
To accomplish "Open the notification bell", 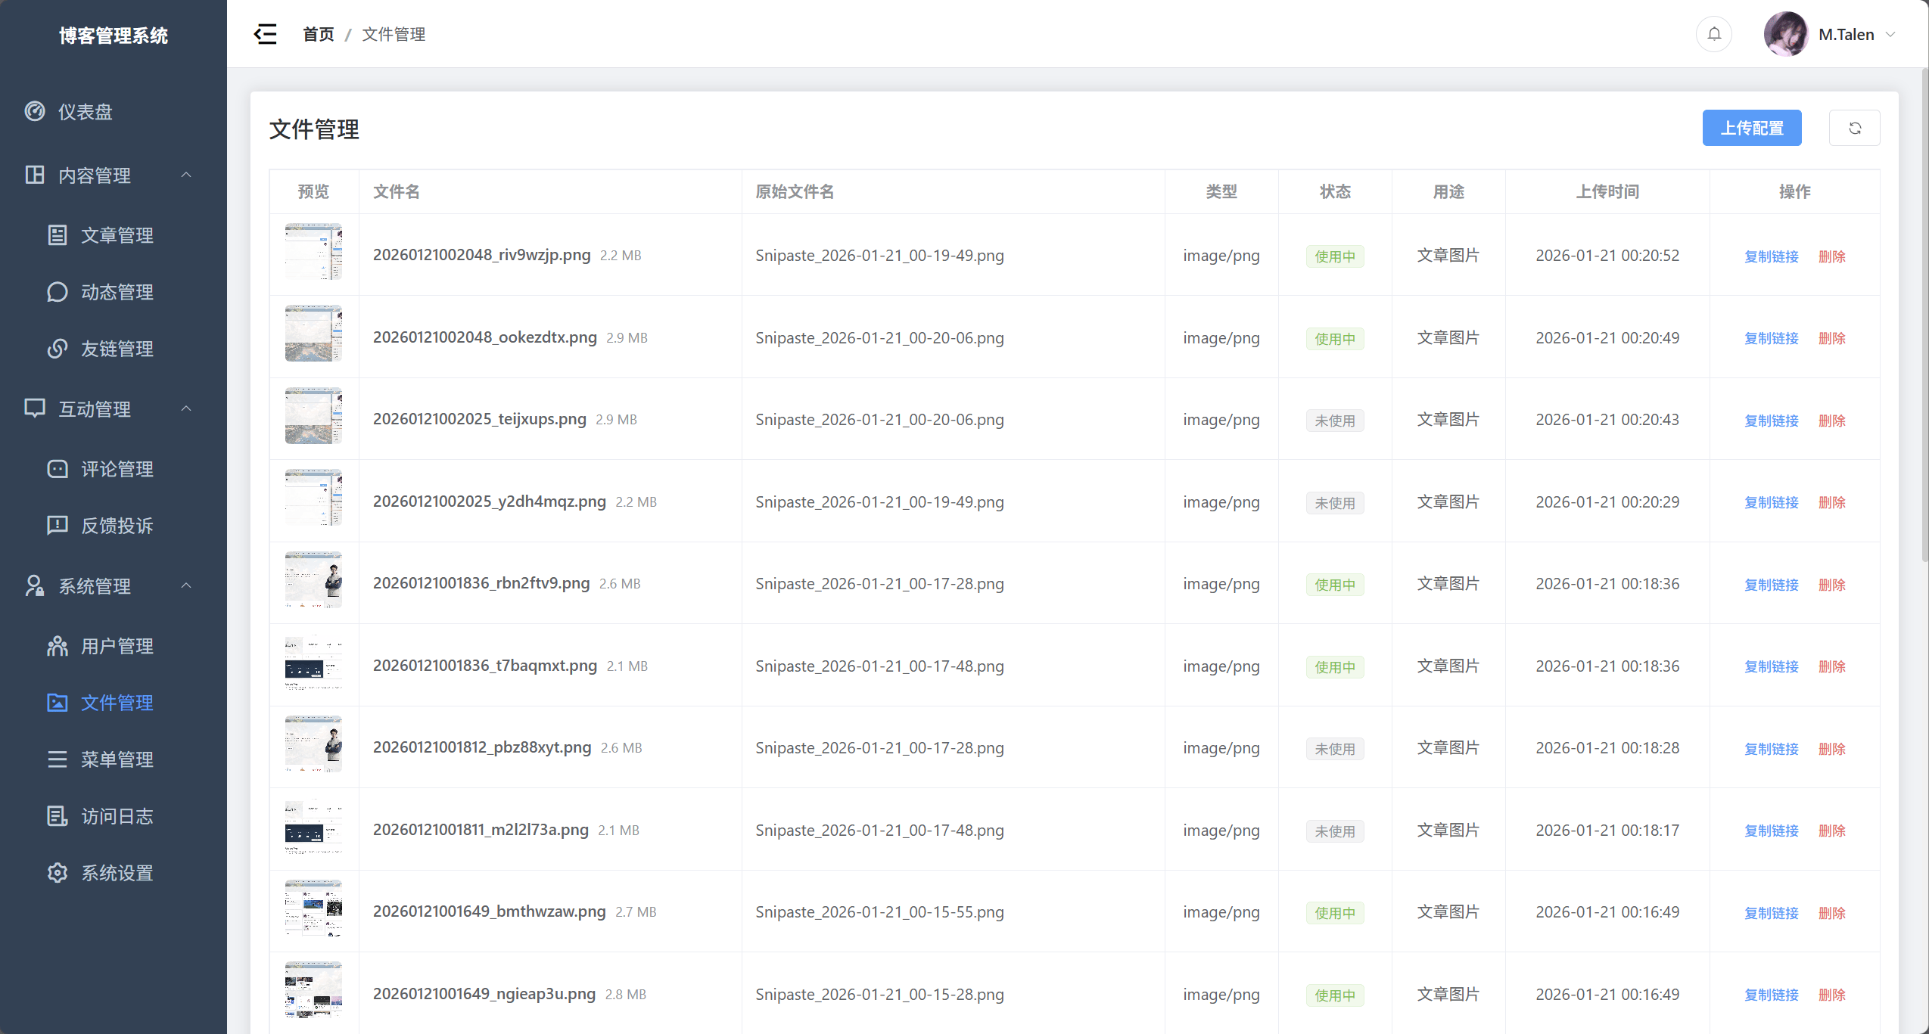I will coord(1714,34).
